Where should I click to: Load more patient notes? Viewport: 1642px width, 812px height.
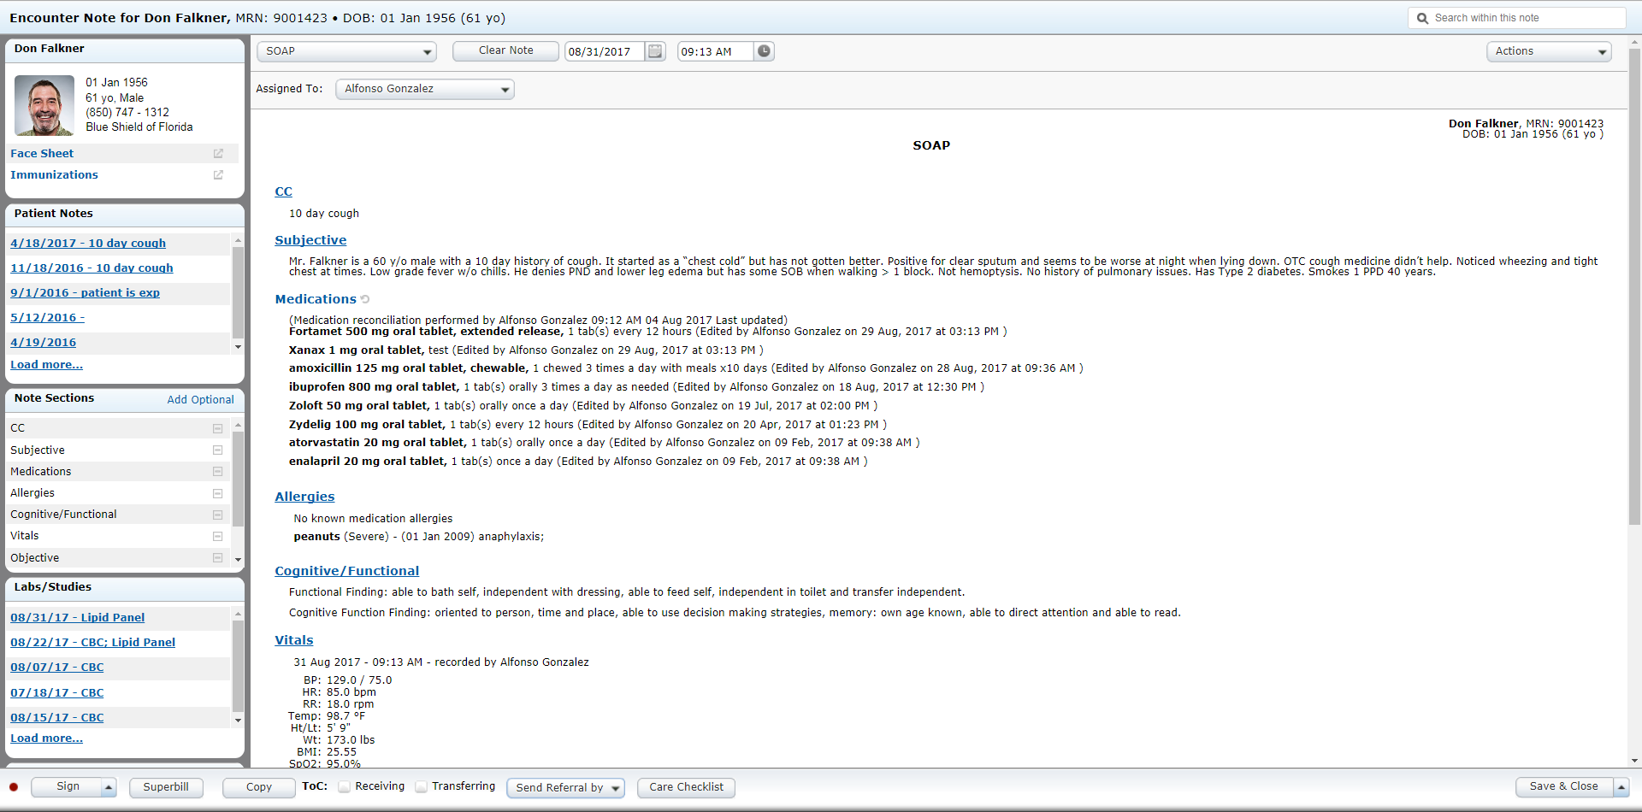coord(46,365)
